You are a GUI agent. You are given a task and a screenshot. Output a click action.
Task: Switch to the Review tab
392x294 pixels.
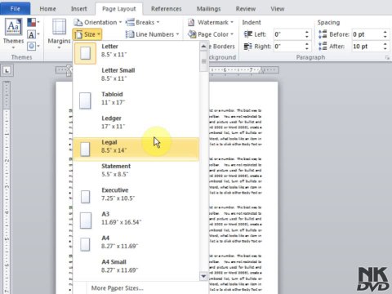click(246, 9)
